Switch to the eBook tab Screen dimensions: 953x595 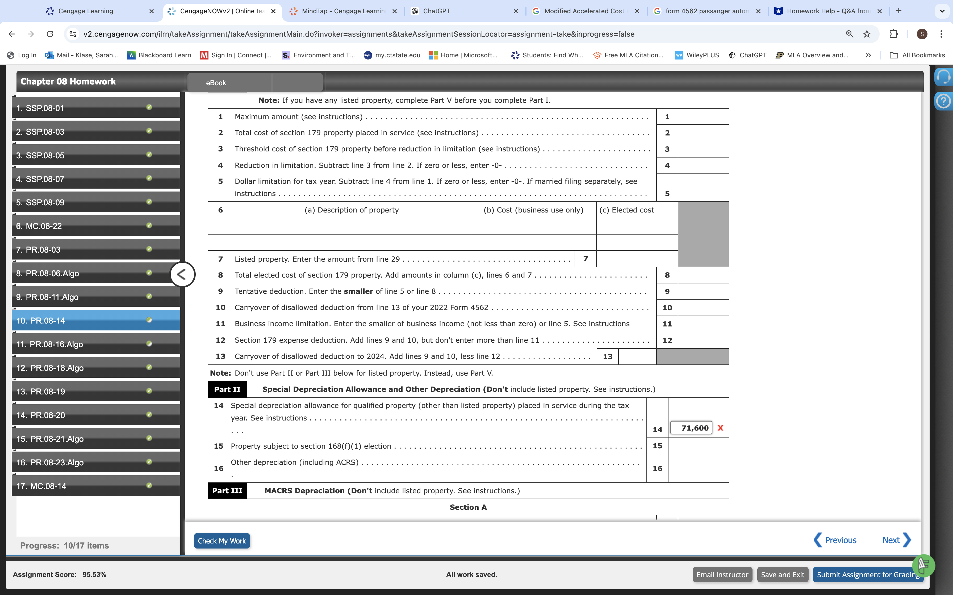coord(216,83)
